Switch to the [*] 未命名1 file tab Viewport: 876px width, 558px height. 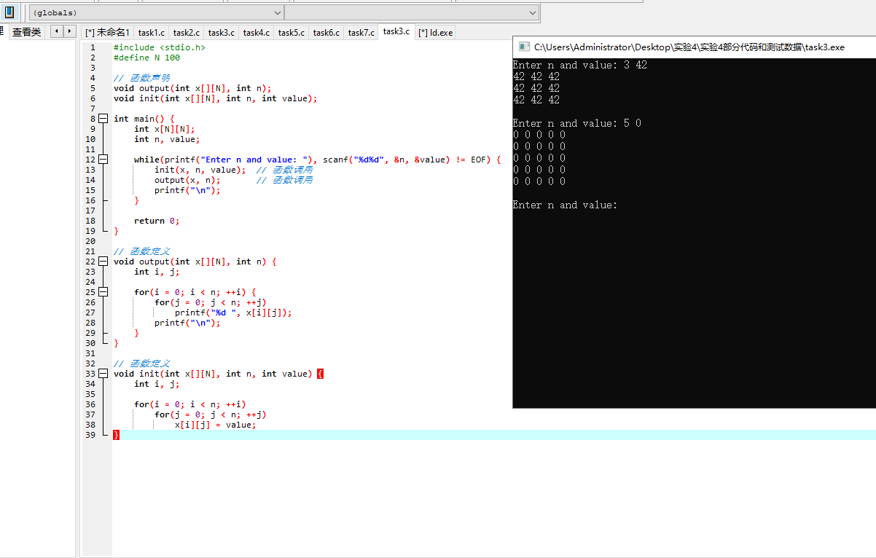click(x=107, y=33)
